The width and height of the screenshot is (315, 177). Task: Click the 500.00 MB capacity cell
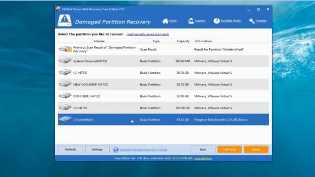coord(183,61)
